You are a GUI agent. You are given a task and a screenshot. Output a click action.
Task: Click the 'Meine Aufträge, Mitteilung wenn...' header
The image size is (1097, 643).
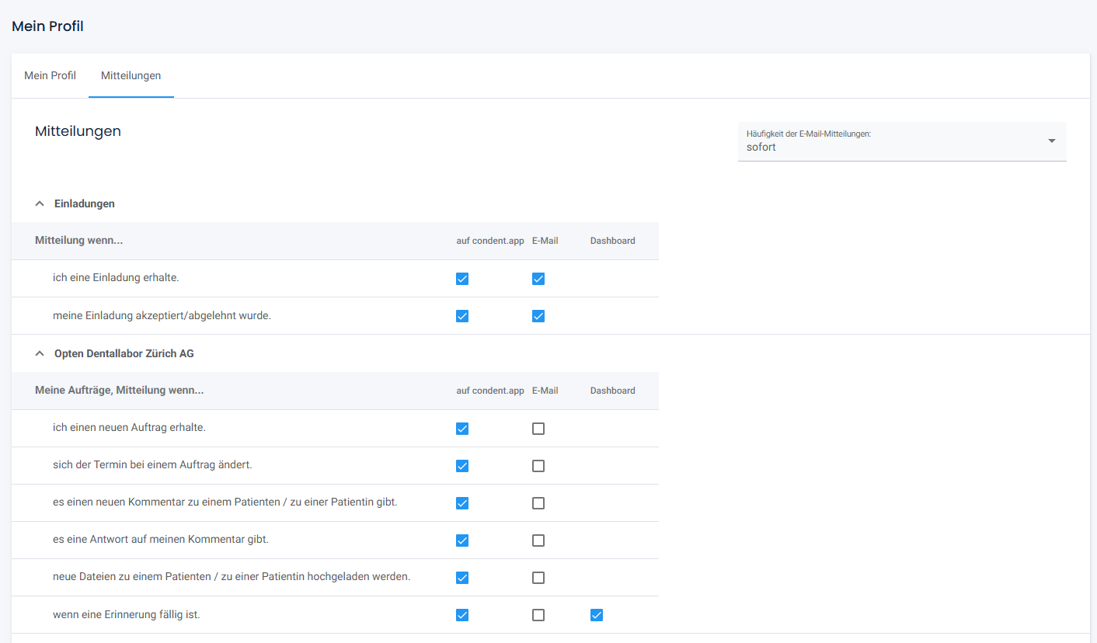(120, 391)
